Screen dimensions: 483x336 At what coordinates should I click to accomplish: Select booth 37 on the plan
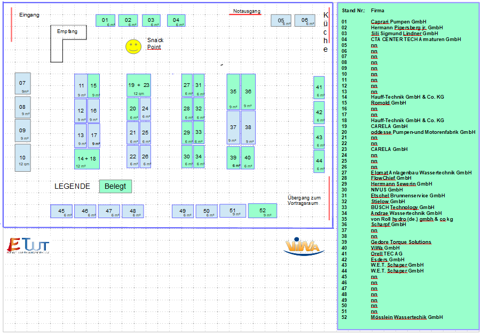pyautogui.click(x=233, y=127)
